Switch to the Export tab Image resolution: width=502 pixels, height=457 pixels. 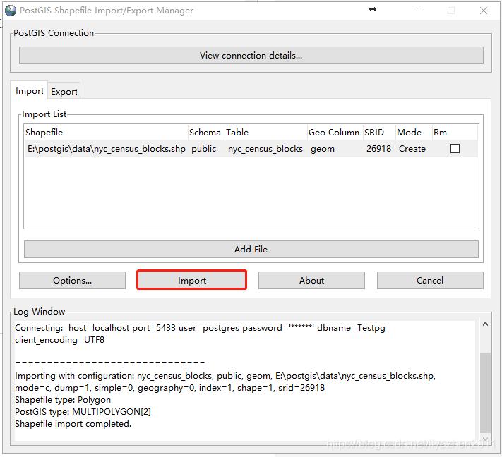[x=64, y=92]
